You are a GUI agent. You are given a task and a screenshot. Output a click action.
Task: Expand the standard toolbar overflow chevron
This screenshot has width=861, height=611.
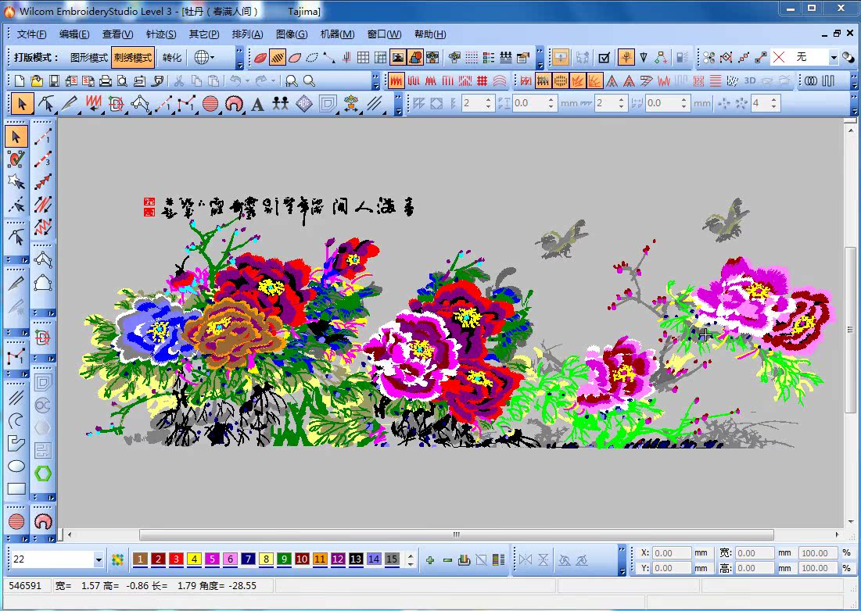pyautogui.click(x=375, y=81)
